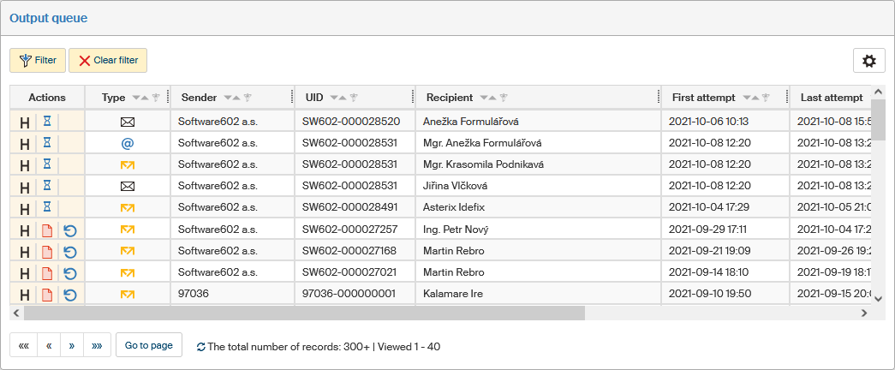The image size is (895, 370).
Task: Open the settings gear menu
Action: [x=868, y=61]
